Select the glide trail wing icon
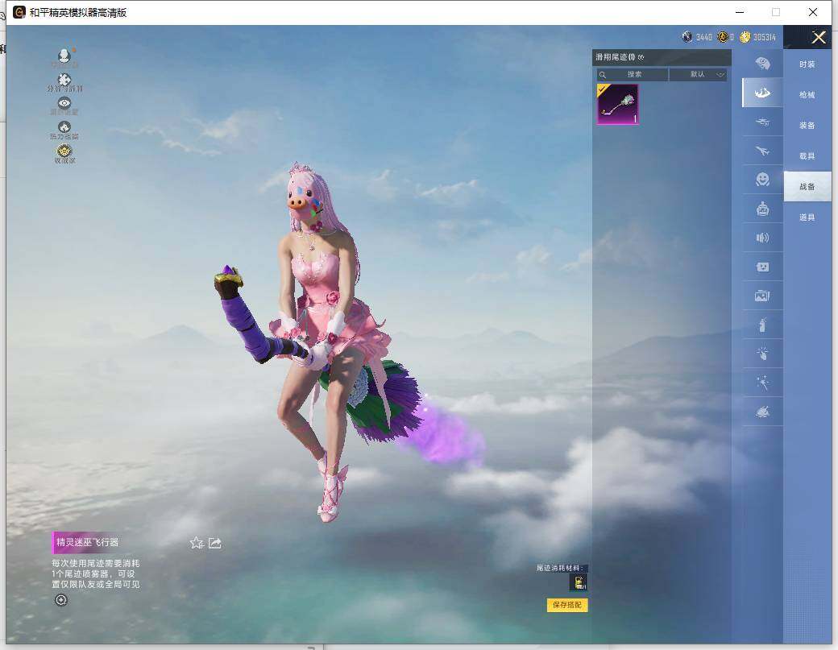 tap(762, 93)
